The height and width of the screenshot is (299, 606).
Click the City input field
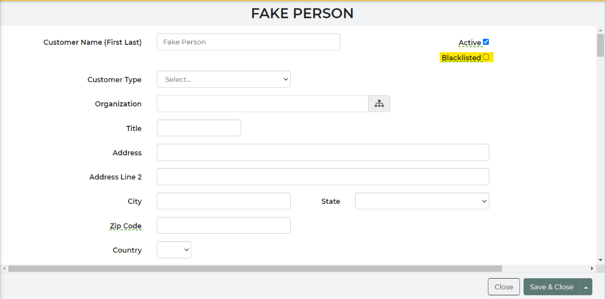point(224,201)
